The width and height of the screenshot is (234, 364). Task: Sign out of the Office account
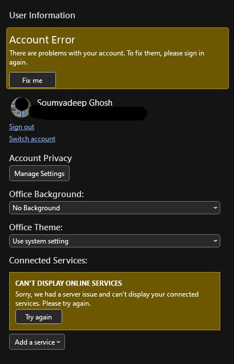coord(22,127)
